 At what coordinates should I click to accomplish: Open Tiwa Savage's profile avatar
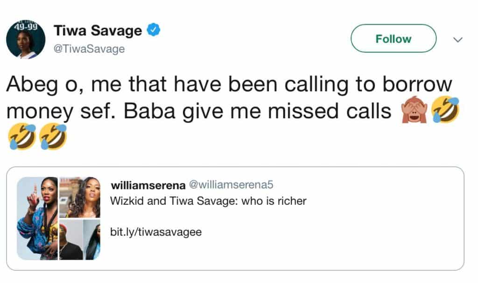26,39
